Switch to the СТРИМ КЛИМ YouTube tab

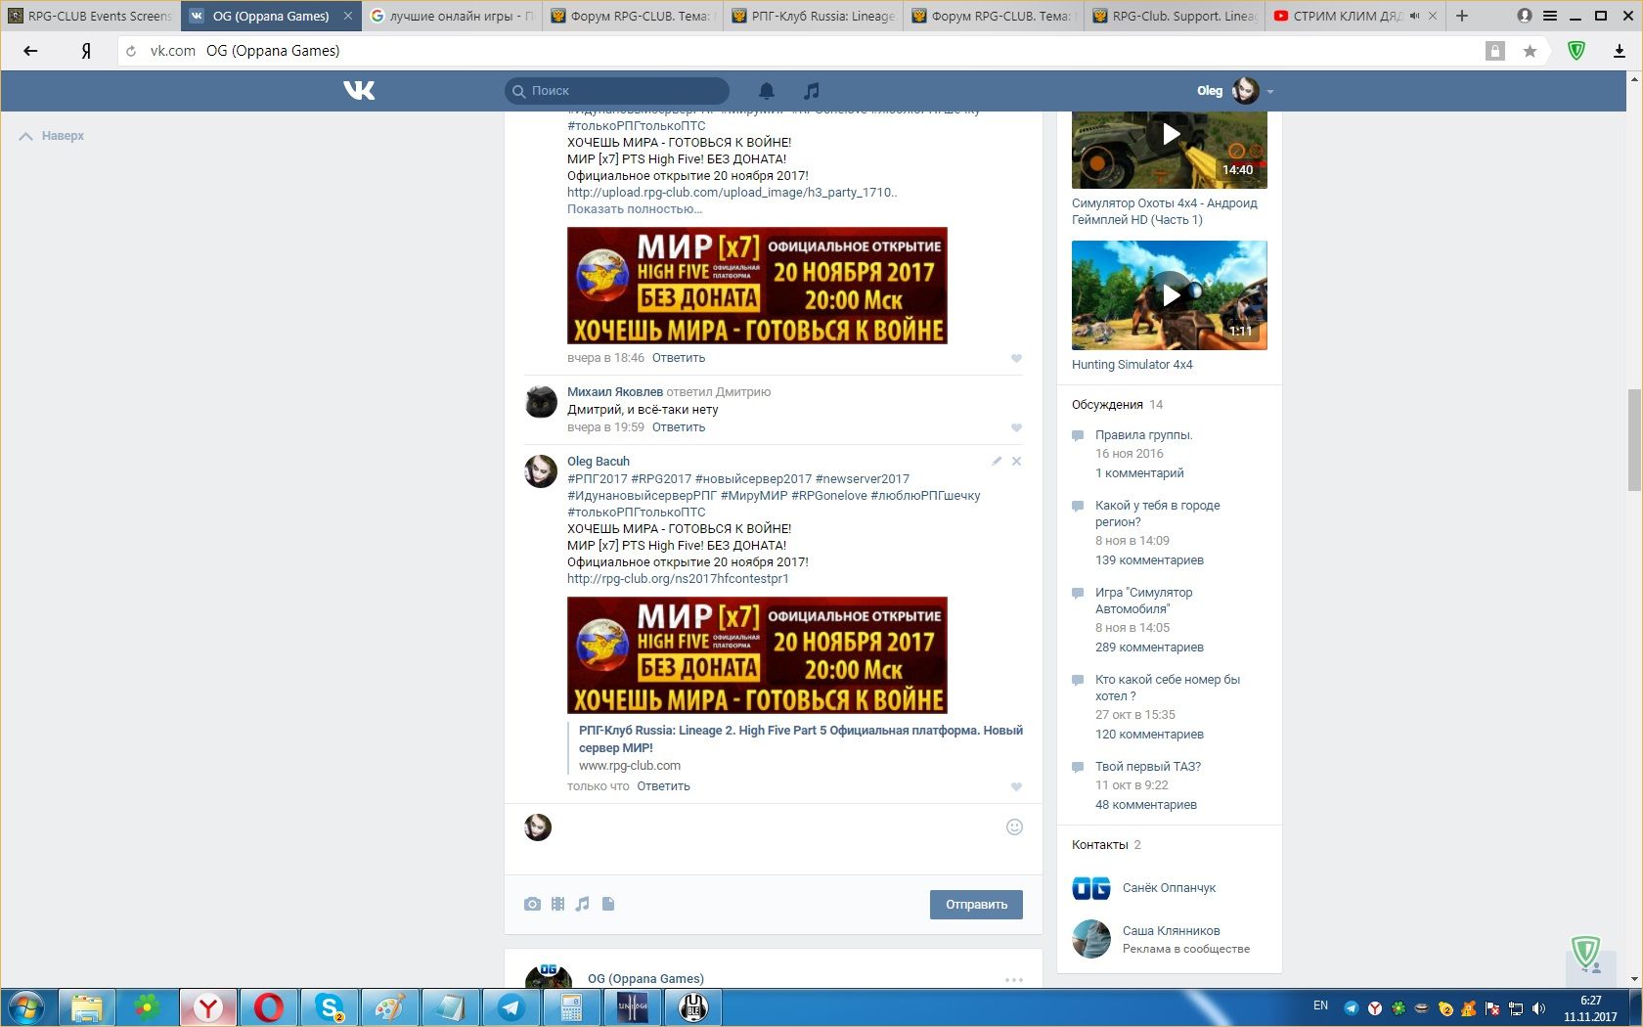point(1347,16)
